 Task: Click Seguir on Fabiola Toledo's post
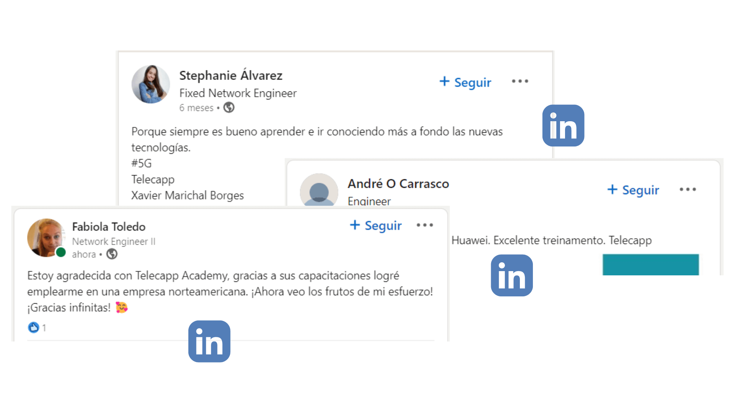[x=376, y=226]
